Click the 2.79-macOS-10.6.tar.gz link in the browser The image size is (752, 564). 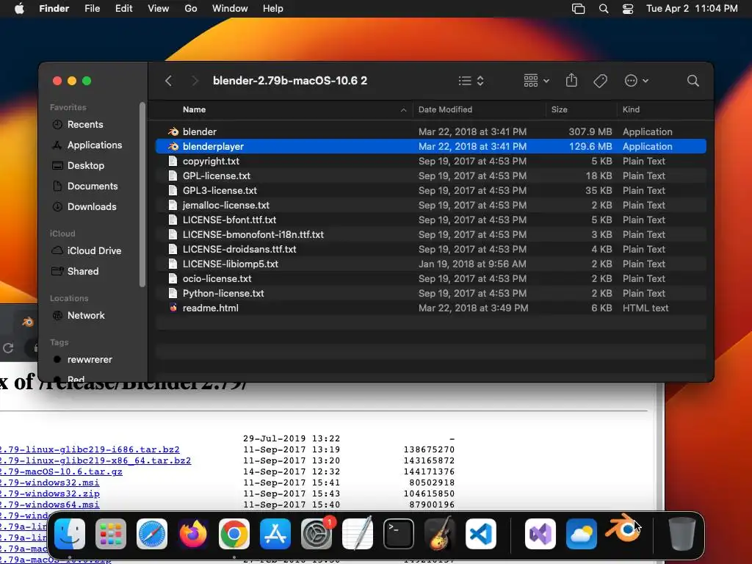pos(61,471)
